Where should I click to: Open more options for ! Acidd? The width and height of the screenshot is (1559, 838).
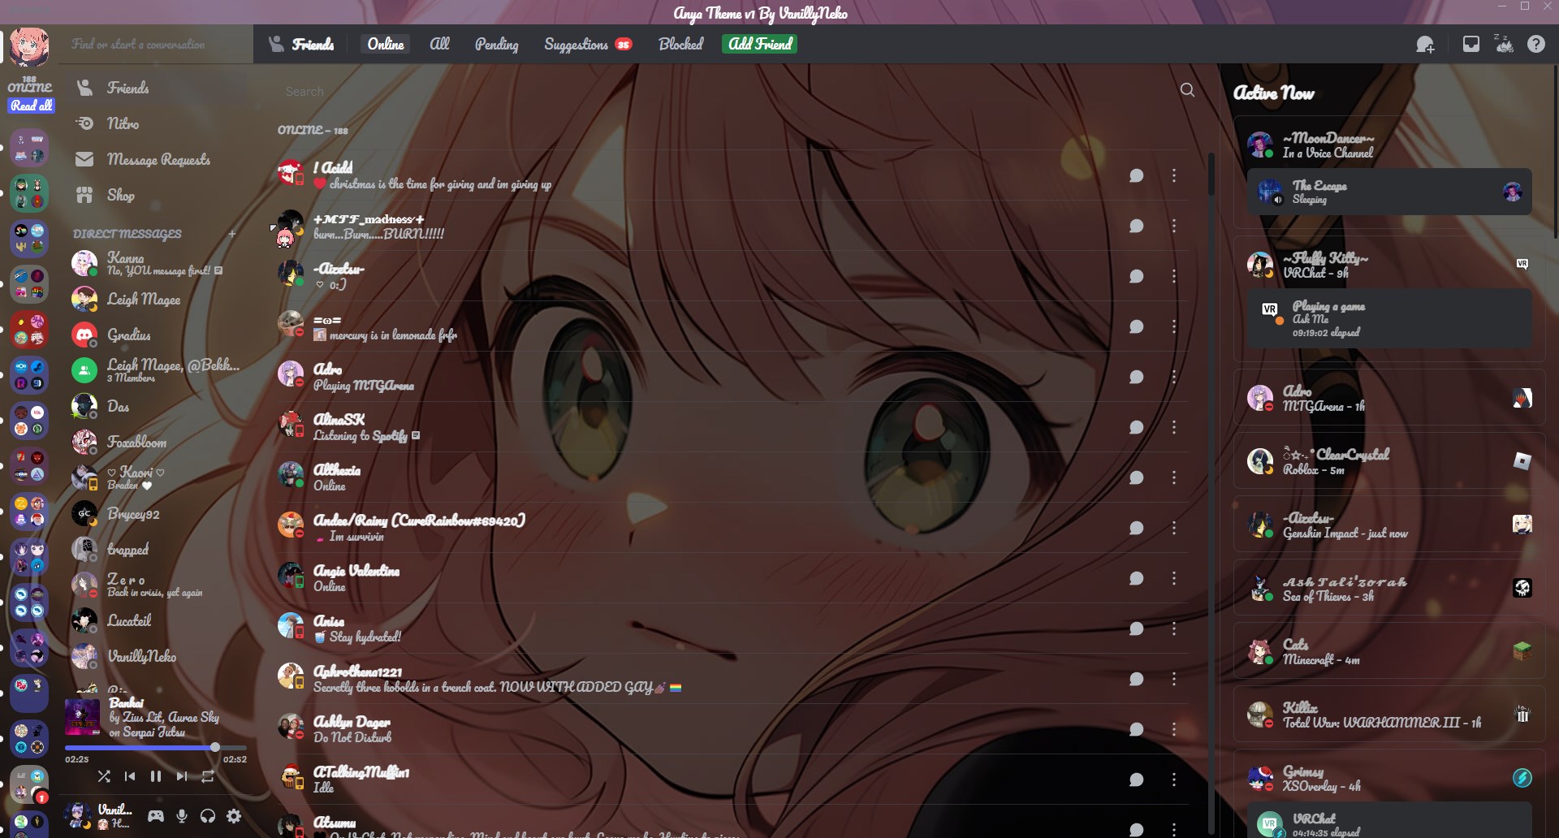tap(1175, 175)
